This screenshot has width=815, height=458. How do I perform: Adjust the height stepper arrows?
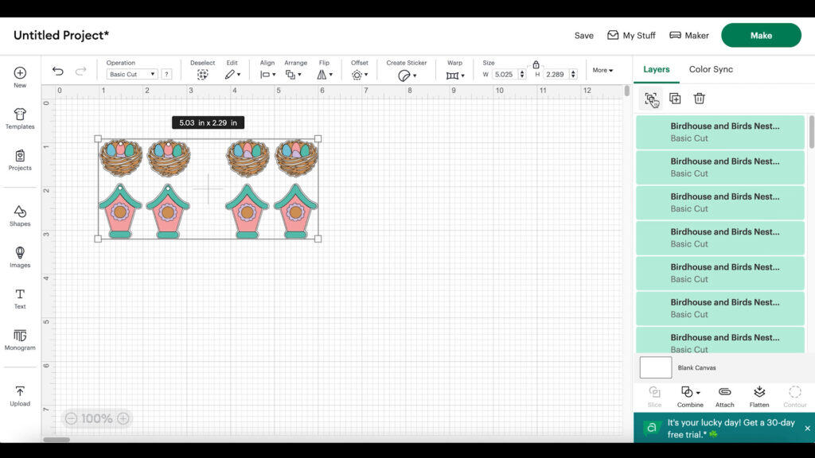(573, 74)
